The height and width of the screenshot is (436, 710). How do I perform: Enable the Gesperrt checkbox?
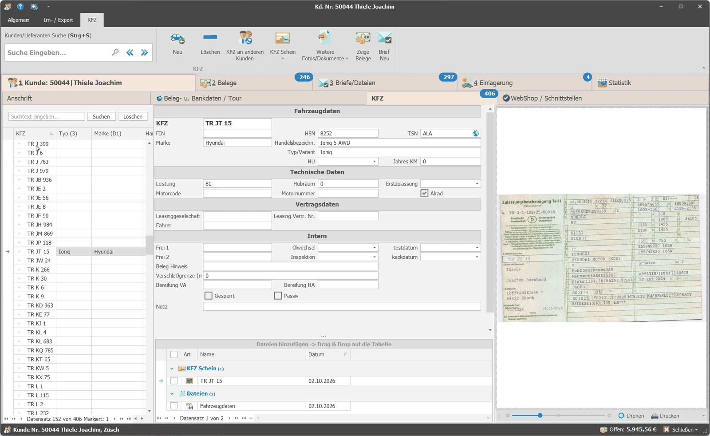[x=209, y=296]
